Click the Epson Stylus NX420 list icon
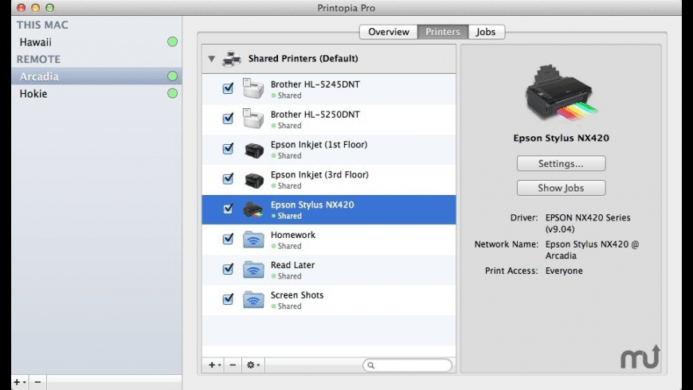The height and width of the screenshot is (390, 693). 253,209
